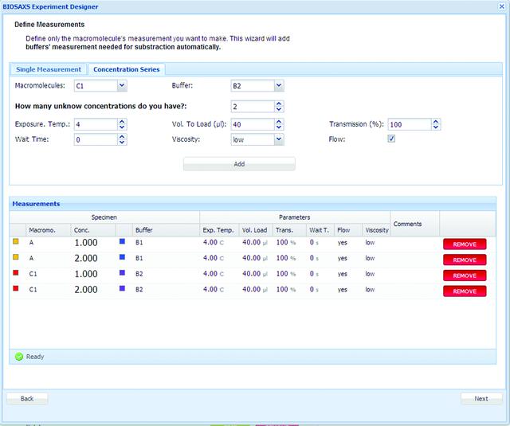The height and width of the screenshot is (426, 510).
Task: Remove macromolecule A concentration 2.000 row
Action: [x=465, y=260]
